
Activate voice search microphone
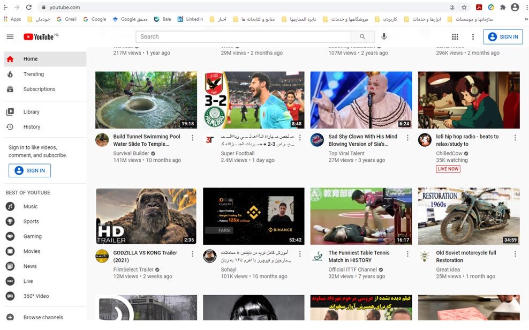click(x=384, y=36)
